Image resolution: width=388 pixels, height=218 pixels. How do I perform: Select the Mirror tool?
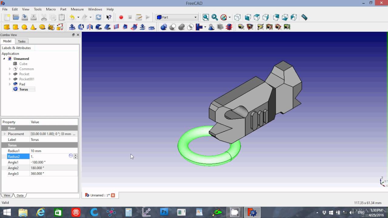90,27
